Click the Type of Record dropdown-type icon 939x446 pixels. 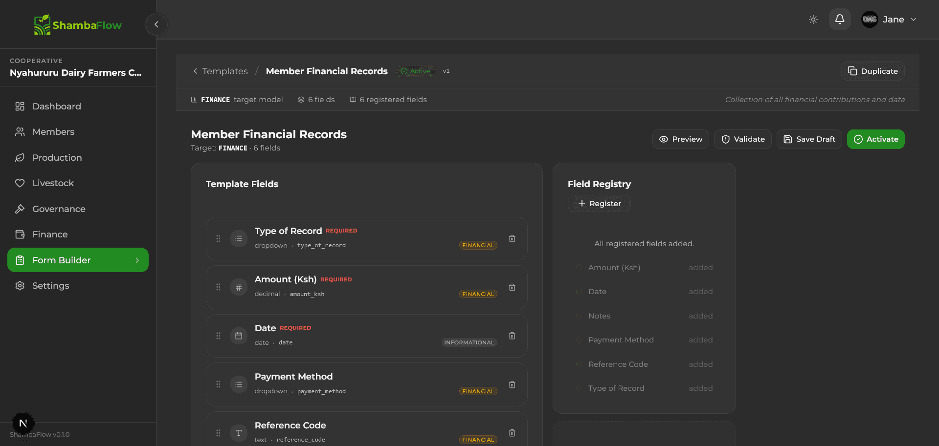pyautogui.click(x=239, y=238)
